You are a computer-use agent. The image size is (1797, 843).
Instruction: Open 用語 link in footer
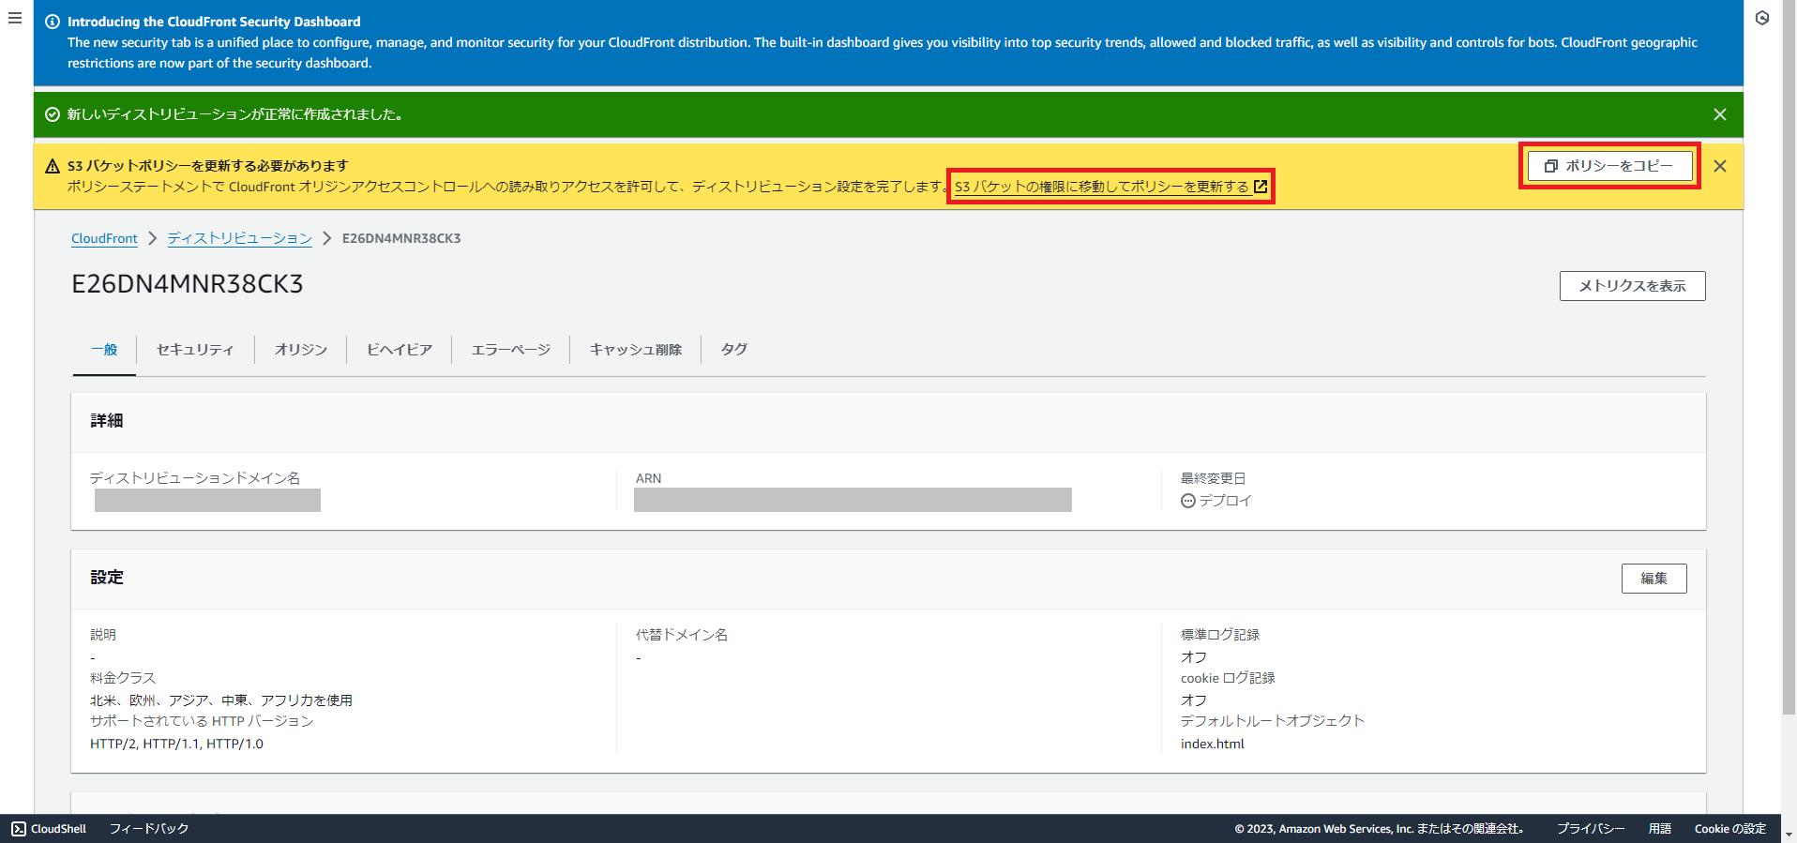click(1660, 829)
